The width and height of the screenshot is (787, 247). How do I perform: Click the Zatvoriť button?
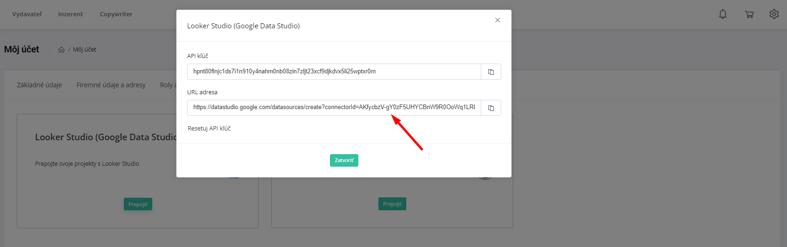coord(344,160)
